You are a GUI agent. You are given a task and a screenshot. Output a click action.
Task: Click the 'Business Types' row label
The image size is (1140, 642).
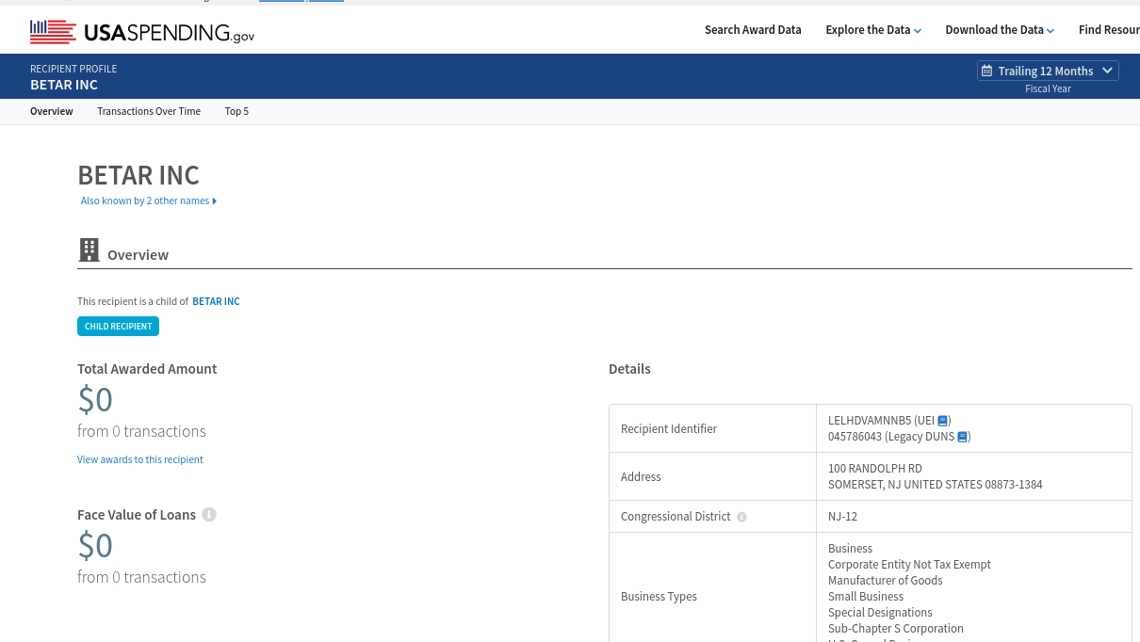tap(659, 597)
